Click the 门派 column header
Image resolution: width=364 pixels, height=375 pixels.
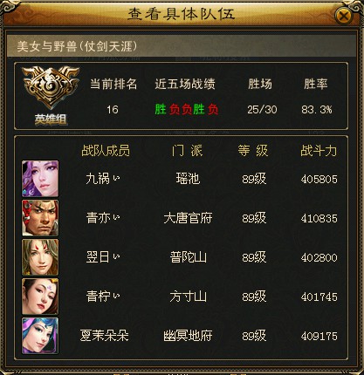coord(188,151)
